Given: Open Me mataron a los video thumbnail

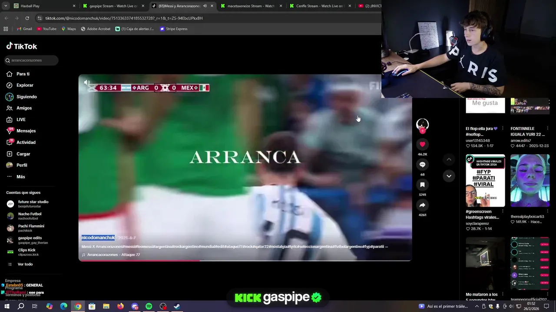Looking at the screenshot, I should (x=485, y=263).
